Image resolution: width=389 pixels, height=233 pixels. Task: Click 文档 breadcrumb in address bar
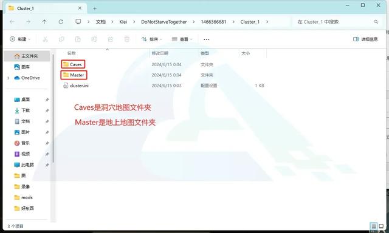(x=101, y=22)
